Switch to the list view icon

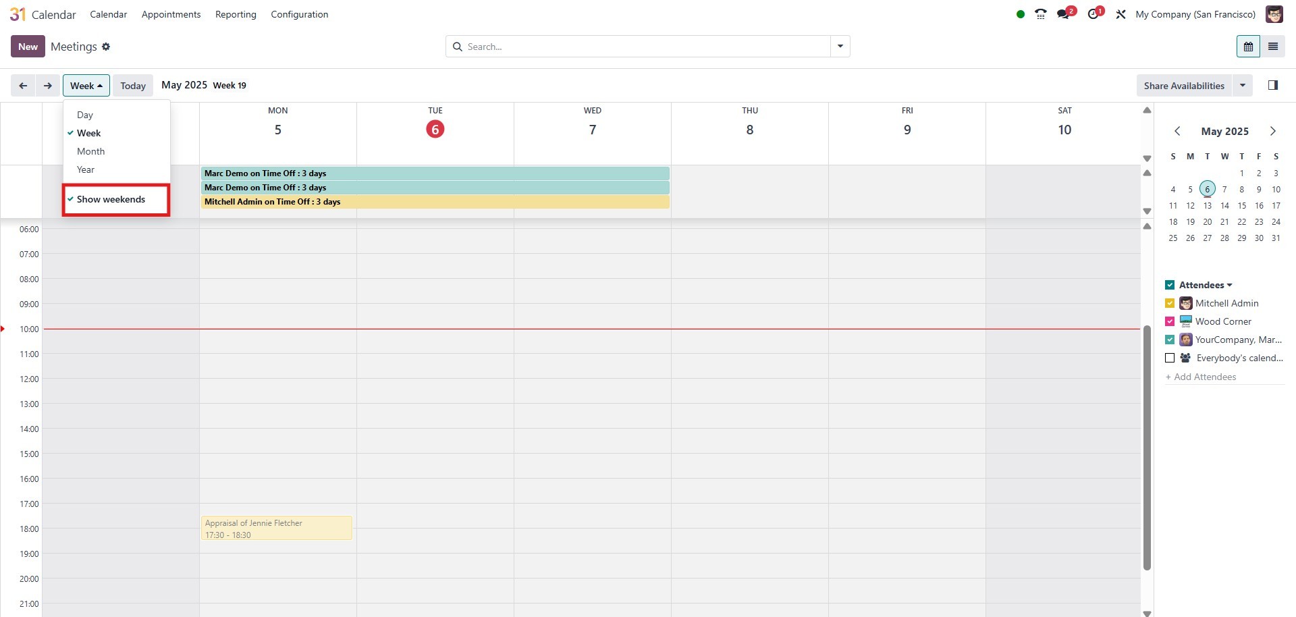coord(1273,47)
